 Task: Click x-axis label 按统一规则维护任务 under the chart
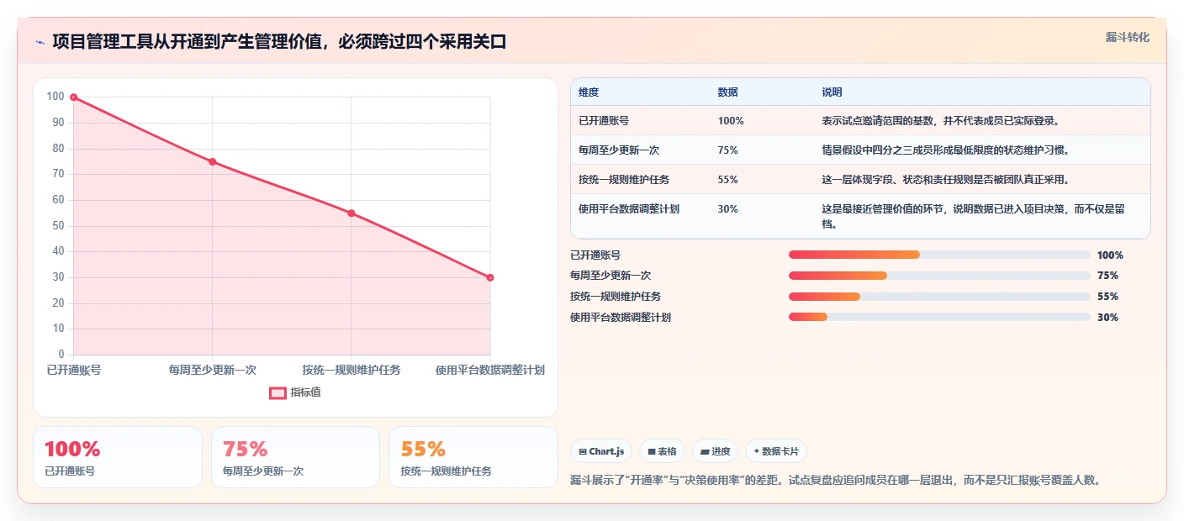click(351, 370)
